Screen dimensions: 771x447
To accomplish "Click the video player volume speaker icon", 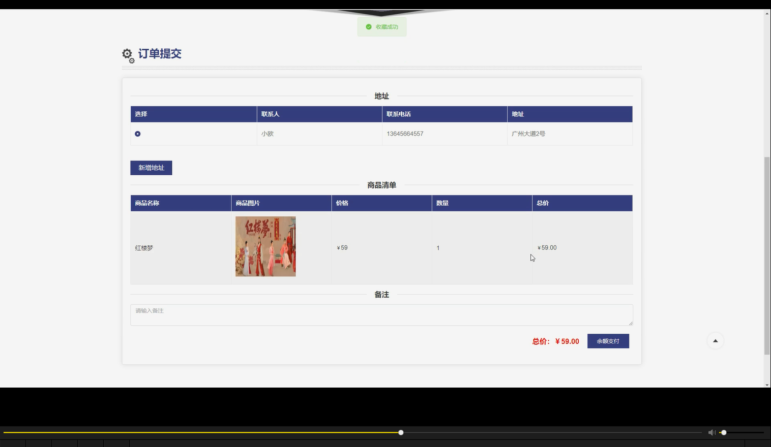I will pos(711,432).
